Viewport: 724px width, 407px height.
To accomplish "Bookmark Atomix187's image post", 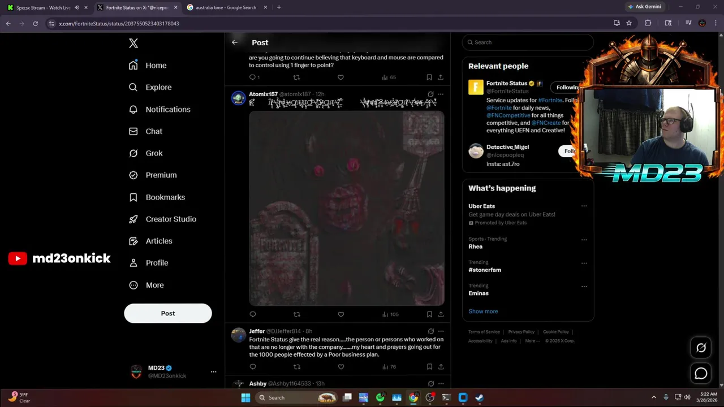I will click(429, 314).
